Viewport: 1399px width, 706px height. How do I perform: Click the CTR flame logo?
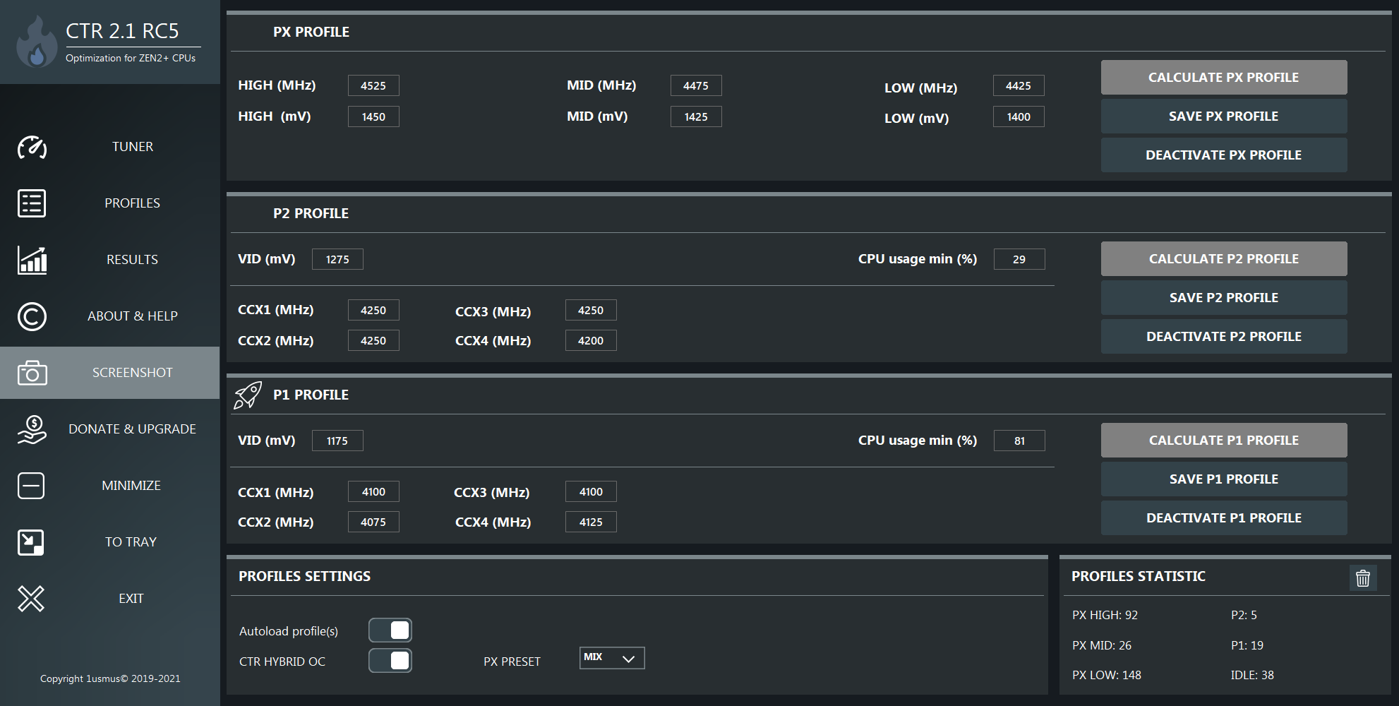pyautogui.click(x=36, y=42)
